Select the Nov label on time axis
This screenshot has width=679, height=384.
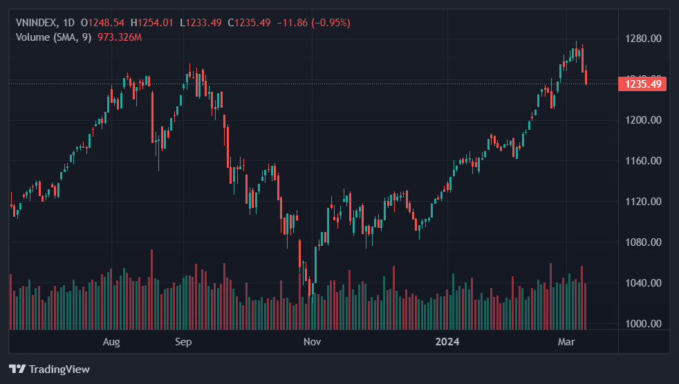[312, 341]
